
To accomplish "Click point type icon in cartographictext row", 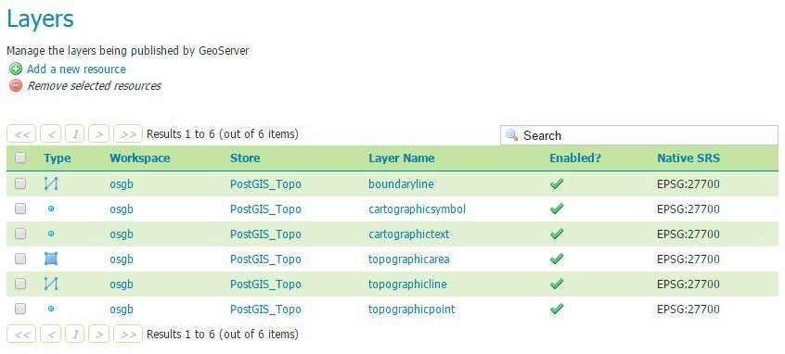I will [51, 234].
